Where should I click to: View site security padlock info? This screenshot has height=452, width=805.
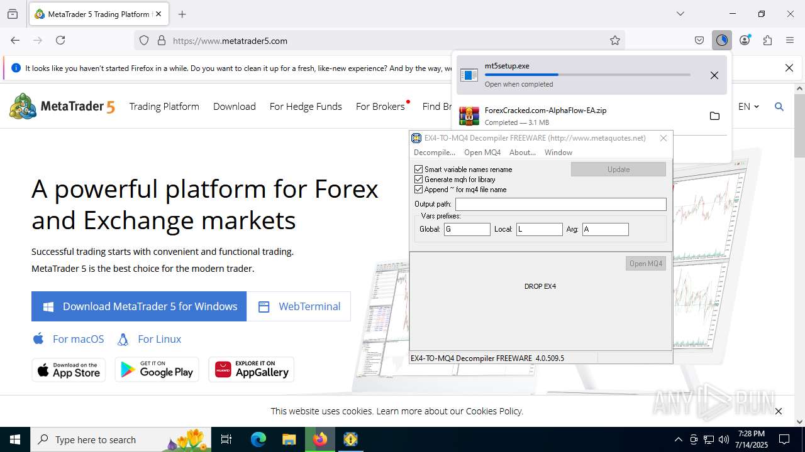tap(161, 40)
